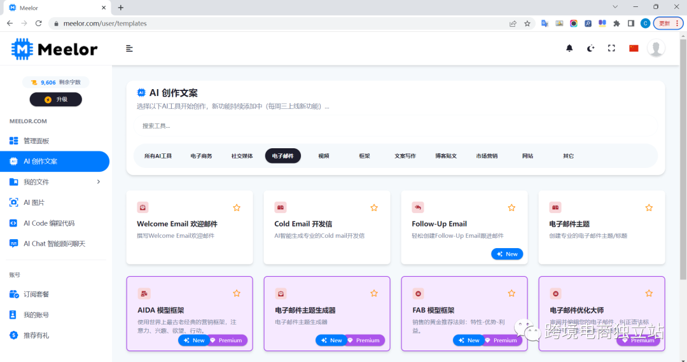This screenshot has width=687, height=362.
Task: Click the FAB 模型框架 card icon
Action: pyautogui.click(x=419, y=294)
